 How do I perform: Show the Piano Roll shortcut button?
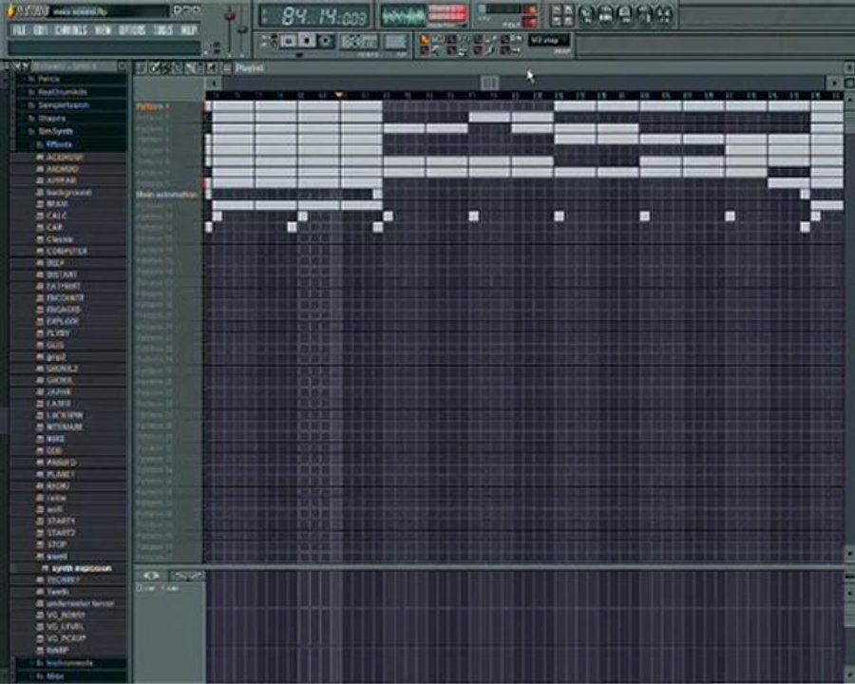[x=625, y=15]
